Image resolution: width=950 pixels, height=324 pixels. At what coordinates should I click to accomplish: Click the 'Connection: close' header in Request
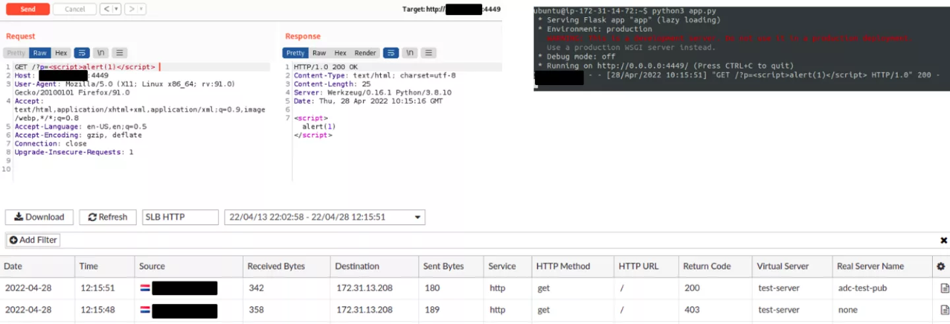pyautogui.click(x=51, y=144)
